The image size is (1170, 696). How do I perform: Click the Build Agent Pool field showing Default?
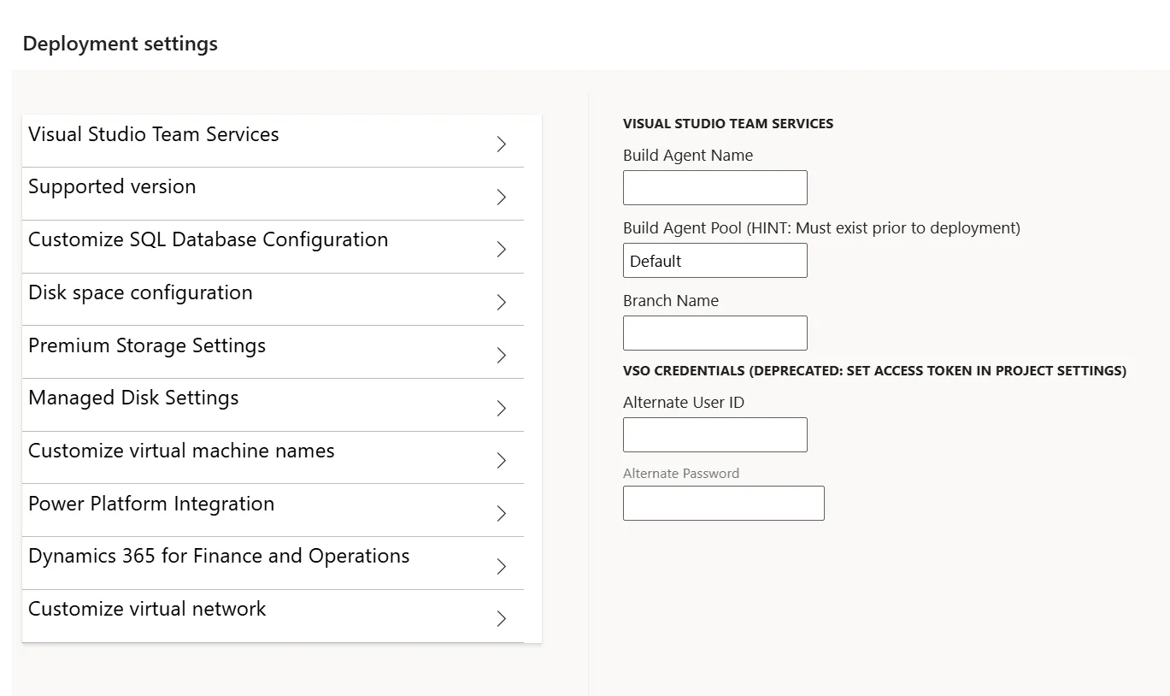[715, 260]
